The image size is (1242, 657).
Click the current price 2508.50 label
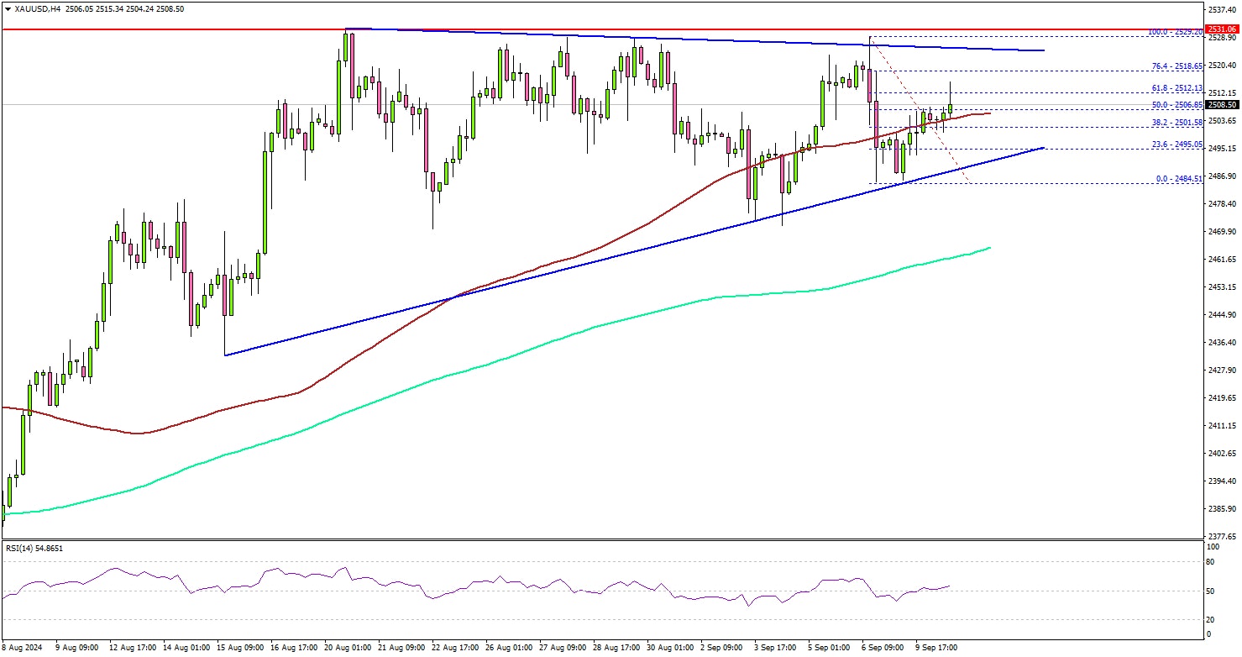click(x=1218, y=105)
